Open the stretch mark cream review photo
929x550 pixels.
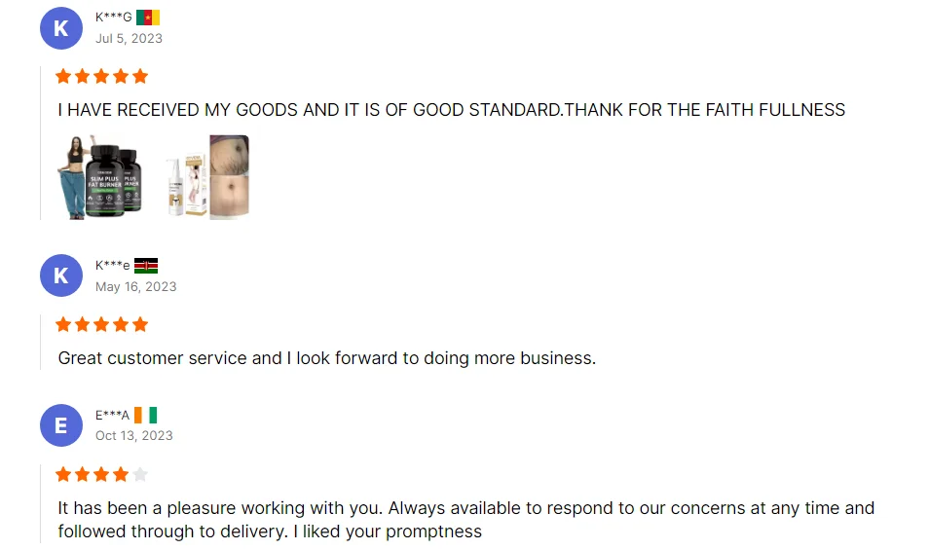tap(207, 176)
